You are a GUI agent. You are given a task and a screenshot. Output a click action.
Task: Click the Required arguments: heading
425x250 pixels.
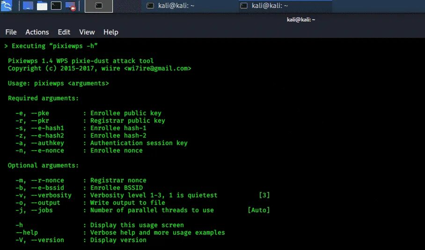tap(44, 98)
